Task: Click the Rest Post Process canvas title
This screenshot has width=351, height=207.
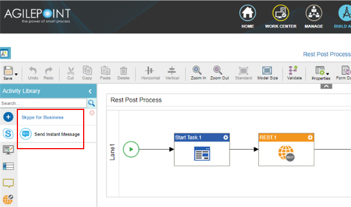Action: click(x=136, y=100)
